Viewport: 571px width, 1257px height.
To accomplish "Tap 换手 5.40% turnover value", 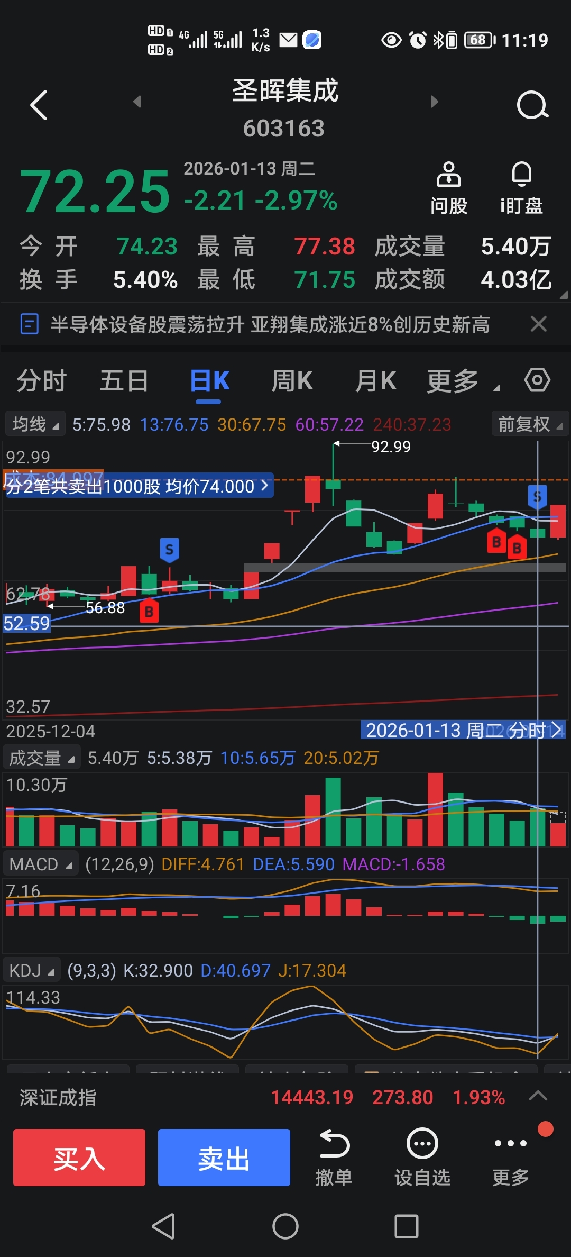I will pyautogui.click(x=145, y=279).
